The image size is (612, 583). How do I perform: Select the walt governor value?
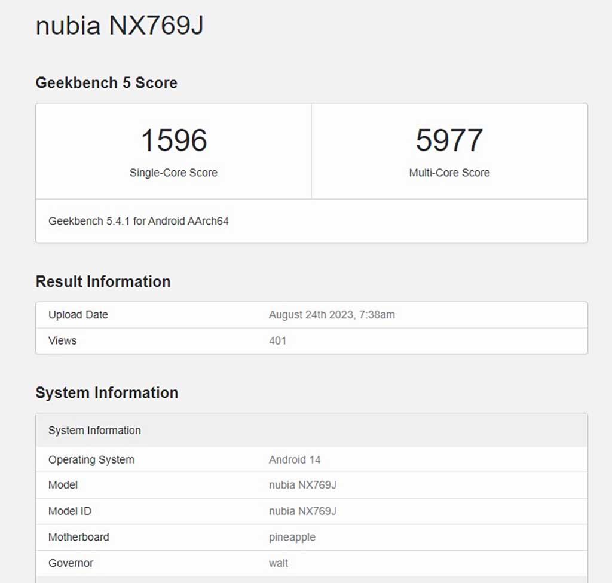pos(279,563)
